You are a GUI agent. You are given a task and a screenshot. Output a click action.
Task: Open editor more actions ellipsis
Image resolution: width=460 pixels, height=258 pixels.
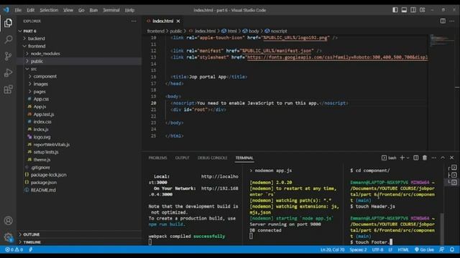452,21
